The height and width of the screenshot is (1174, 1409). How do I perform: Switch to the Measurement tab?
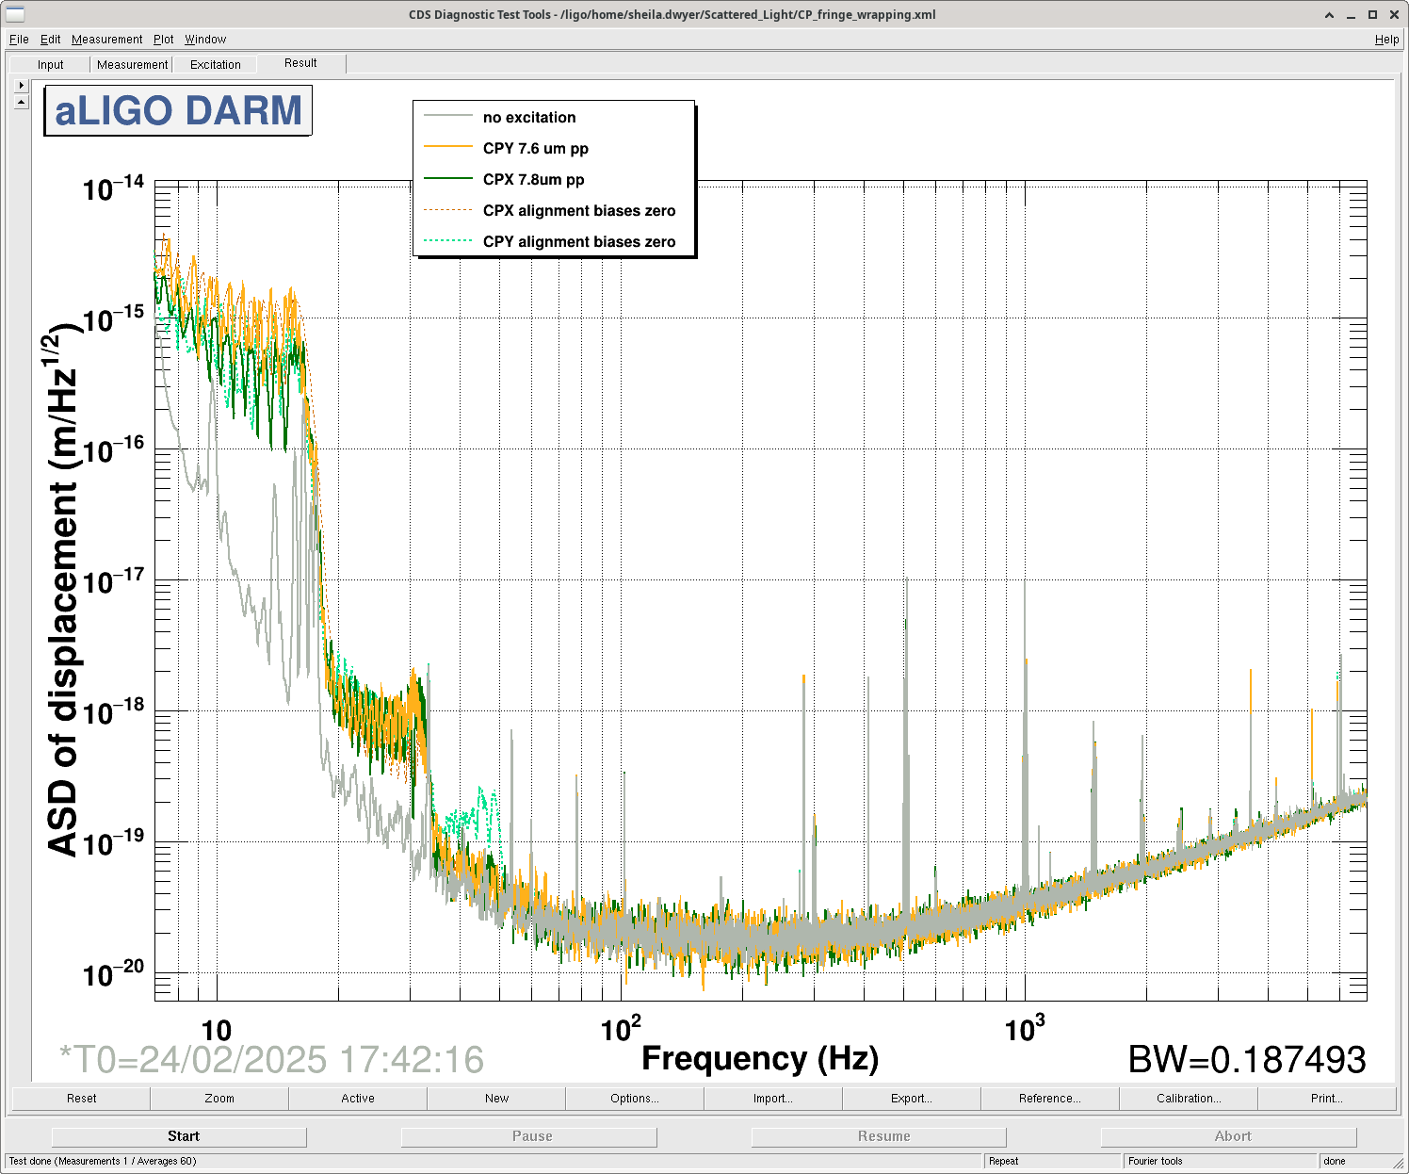pyautogui.click(x=132, y=65)
